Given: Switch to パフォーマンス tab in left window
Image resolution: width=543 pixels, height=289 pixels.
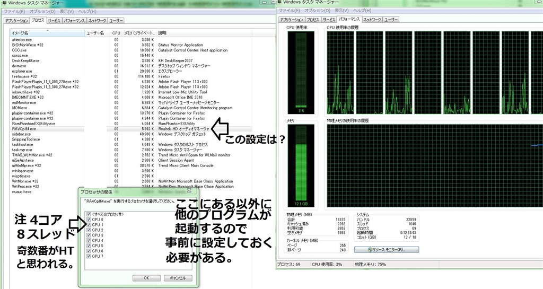Looking at the screenshot, I should 74,21.
